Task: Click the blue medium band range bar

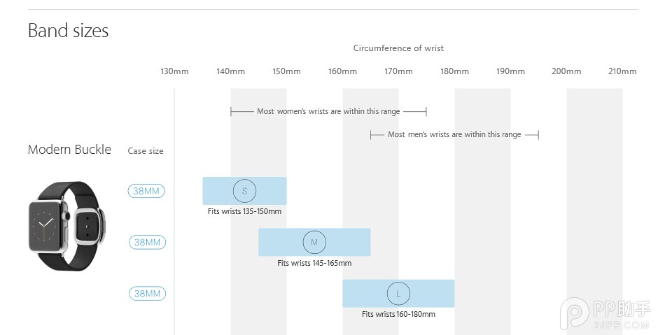Action: point(314,243)
